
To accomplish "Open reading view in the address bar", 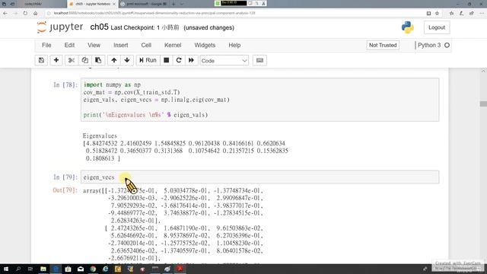I will pos(428,14).
